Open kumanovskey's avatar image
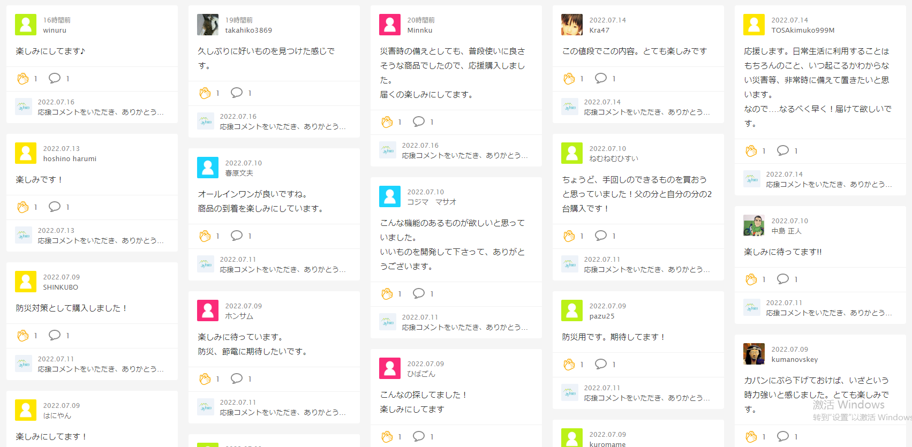The image size is (912, 447). [754, 354]
